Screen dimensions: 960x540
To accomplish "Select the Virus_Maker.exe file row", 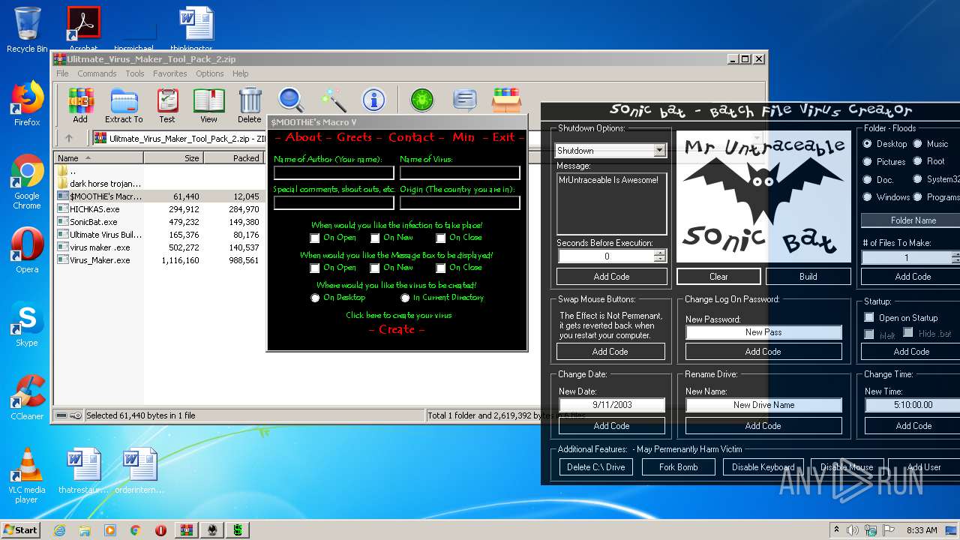I will click(x=158, y=260).
